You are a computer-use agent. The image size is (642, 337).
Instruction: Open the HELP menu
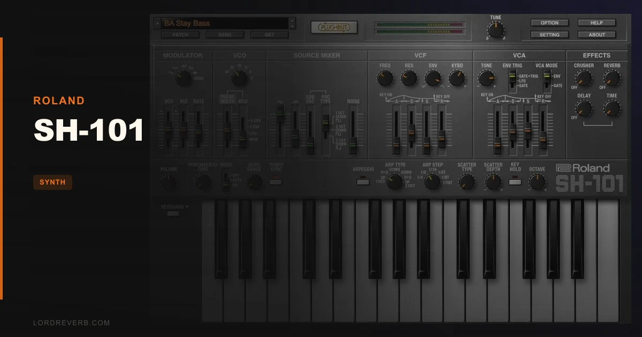(597, 23)
